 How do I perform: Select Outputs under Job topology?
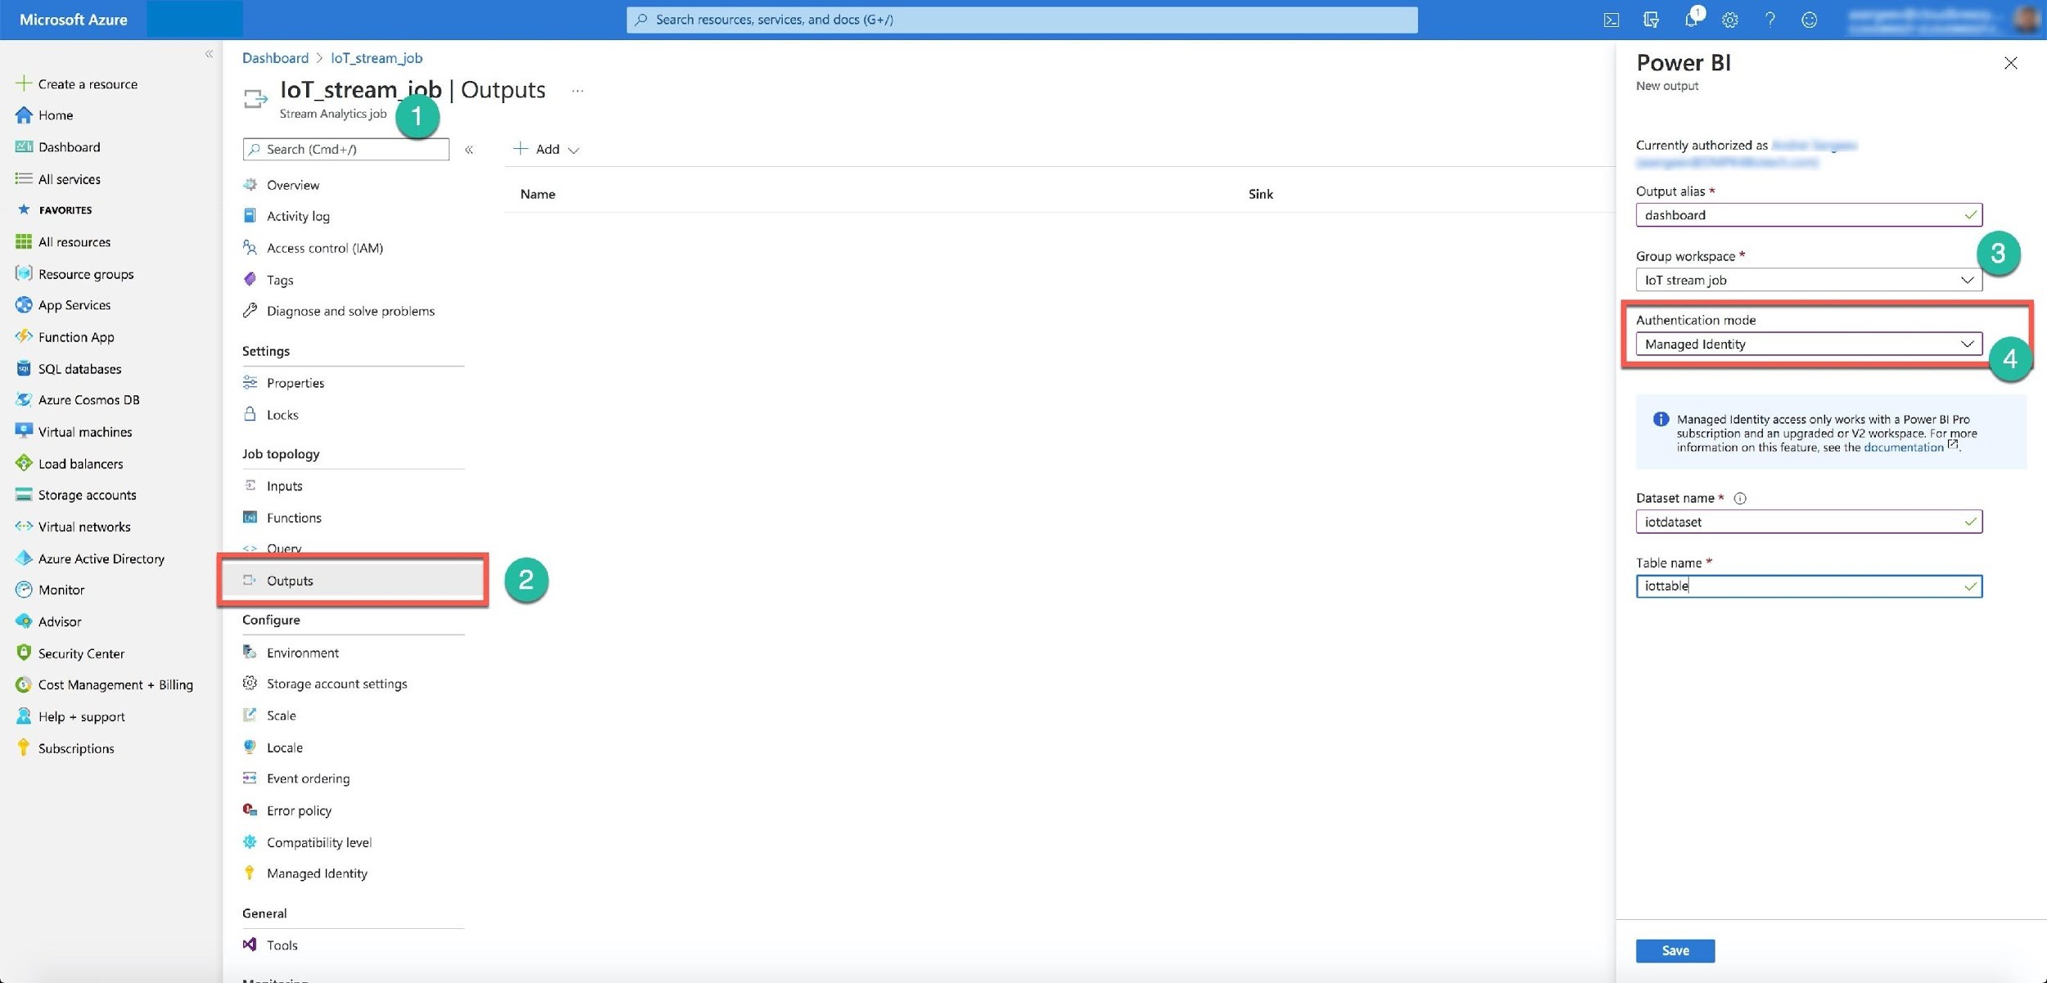point(353,580)
